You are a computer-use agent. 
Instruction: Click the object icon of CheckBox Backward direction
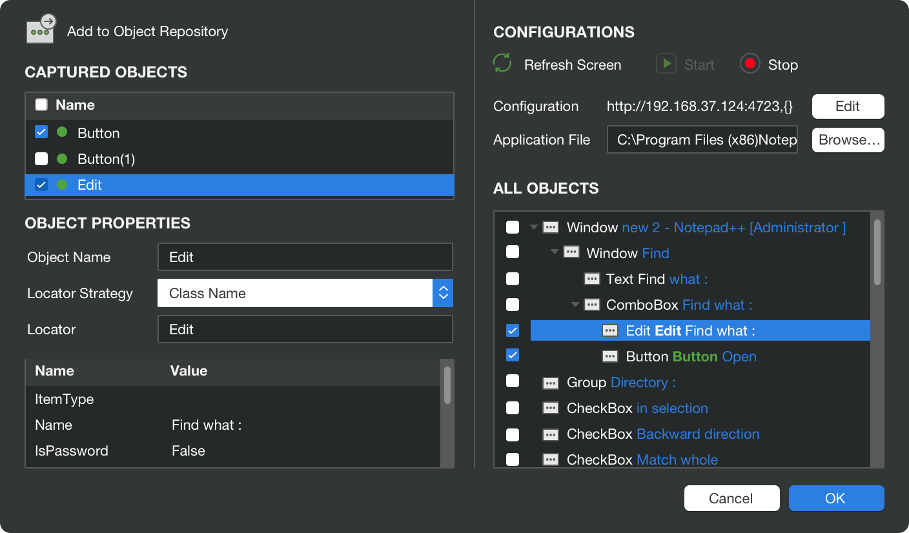click(550, 434)
